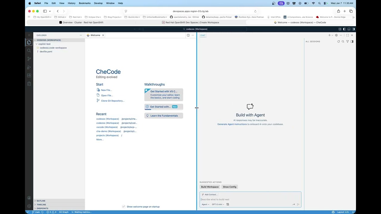Refresh the All Sessions list
The height and width of the screenshot is (214, 381).
click(x=338, y=42)
